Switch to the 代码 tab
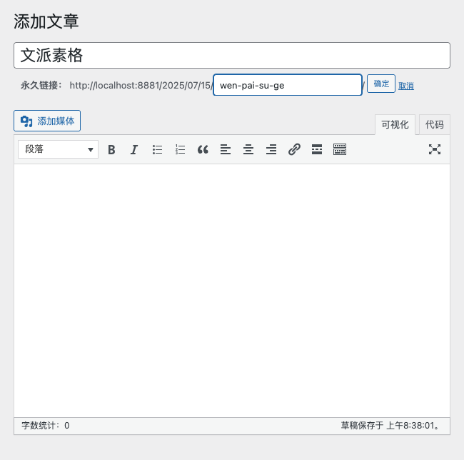This screenshot has height=460, width=464. click(x=434, y=124)
